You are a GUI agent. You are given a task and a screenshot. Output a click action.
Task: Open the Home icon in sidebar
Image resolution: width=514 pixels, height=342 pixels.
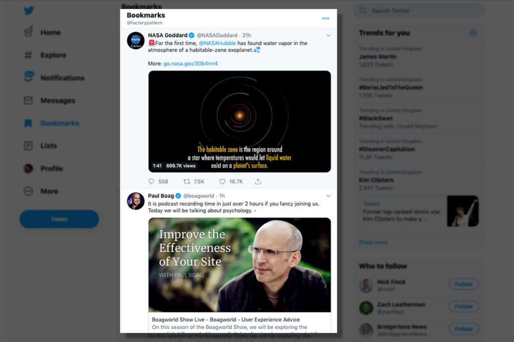28,32
